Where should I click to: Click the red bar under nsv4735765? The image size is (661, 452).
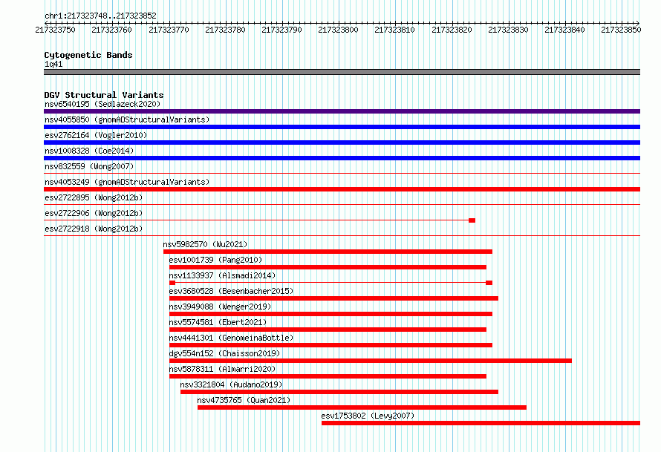click(x=362, y=407)
